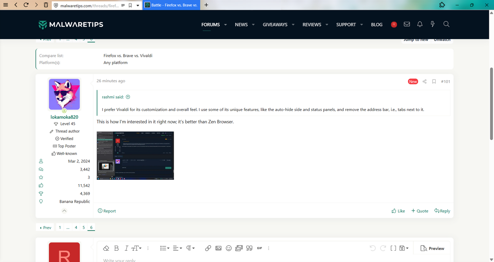This screenshot has height=262, width=494.
Task: Go back to the previous page
Action: click(16, 5)
